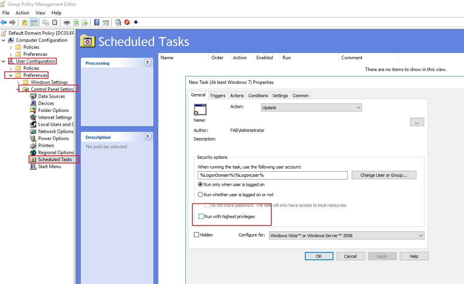Expand Policies under User Configuration
Viewport: 464px width, 284px height.
(11, 68)
